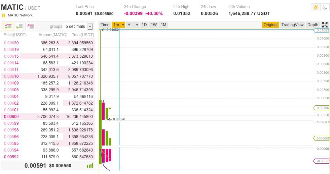Select the 0.00598 sell order price
The width and height of the screenshot is (330, 174).
(11, 130)
